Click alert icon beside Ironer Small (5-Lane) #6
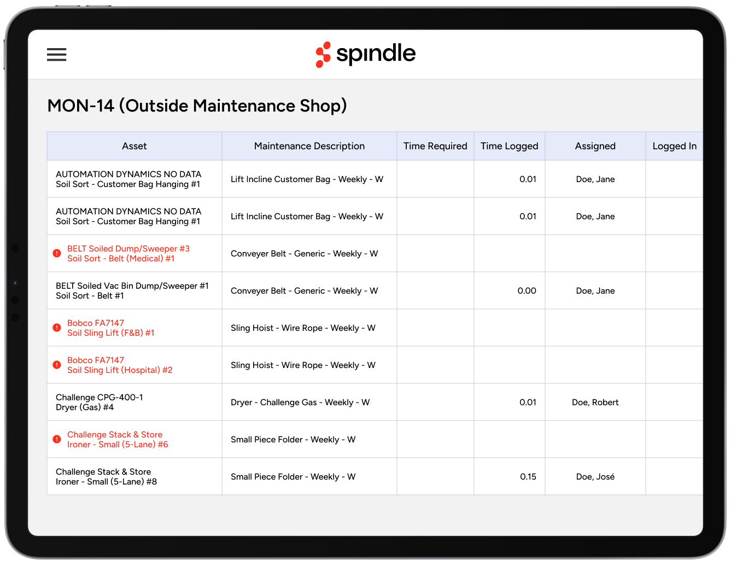731x566 pixels. 57,439
